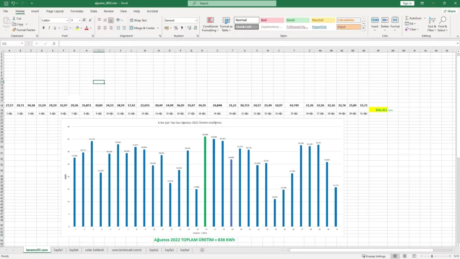Image resolution: width=460 pixels, height=259 pixels.
Task: Open Format as Table menu
Action: tap(226, 25)
